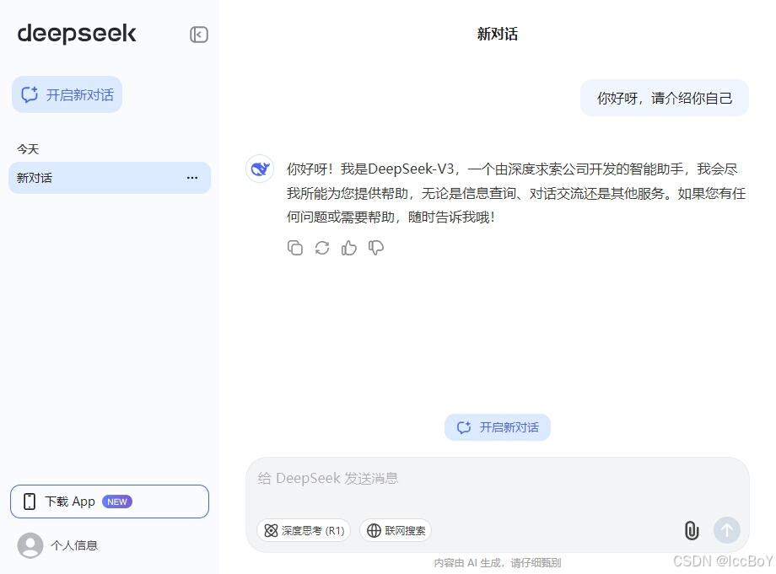Click the assistant reply text paragraph
This screenshot has width=776, height=574.
(x=515, y=193)
